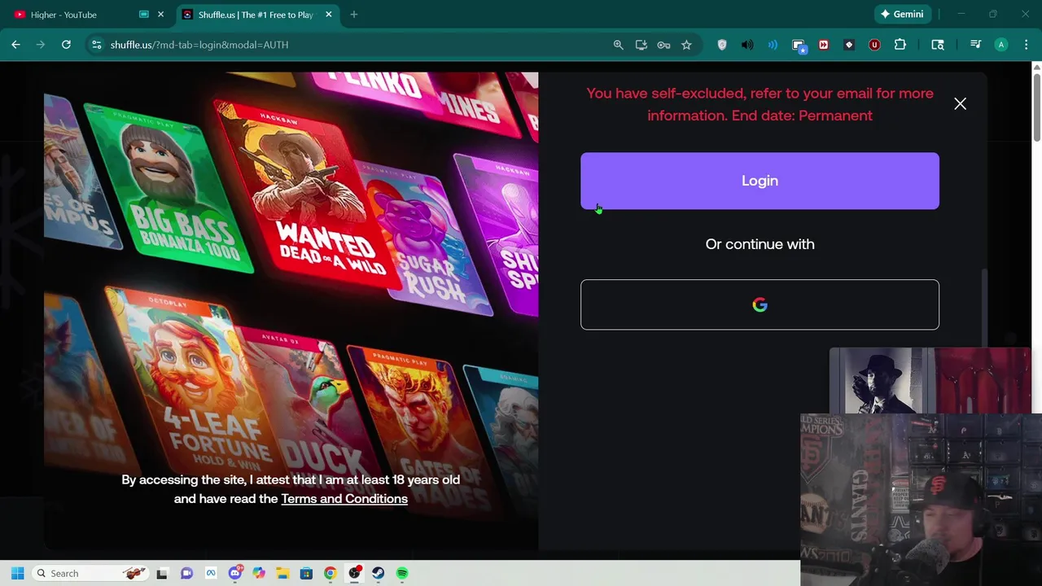The width and height of the screenshot is (1042, 586).
Task: Open the blue sound waves extension
Action: coord(773,45)
